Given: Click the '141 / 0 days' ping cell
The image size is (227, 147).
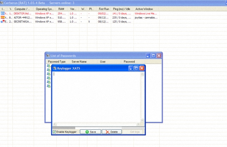Looking at the screenshot, I should (x=121, y=14).
